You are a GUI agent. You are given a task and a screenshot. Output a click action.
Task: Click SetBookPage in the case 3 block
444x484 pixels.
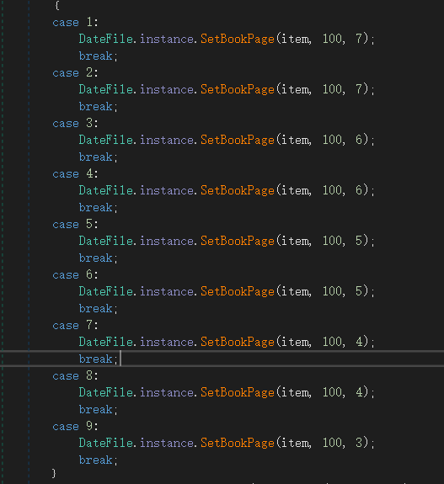[238, 140]
